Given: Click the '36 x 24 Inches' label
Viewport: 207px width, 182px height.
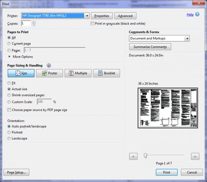Looking at the screenshot, I should [x=148, y=83].
